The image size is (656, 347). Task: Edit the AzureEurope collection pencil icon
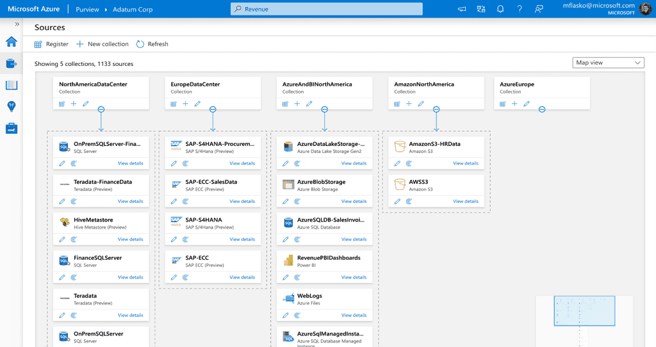(x=527, y=104)
